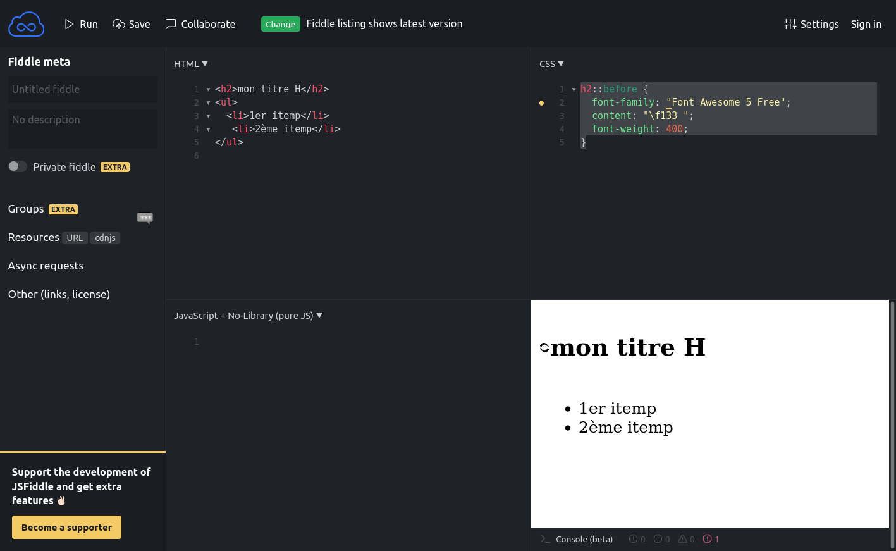Open the Groups section

point(26,209)
